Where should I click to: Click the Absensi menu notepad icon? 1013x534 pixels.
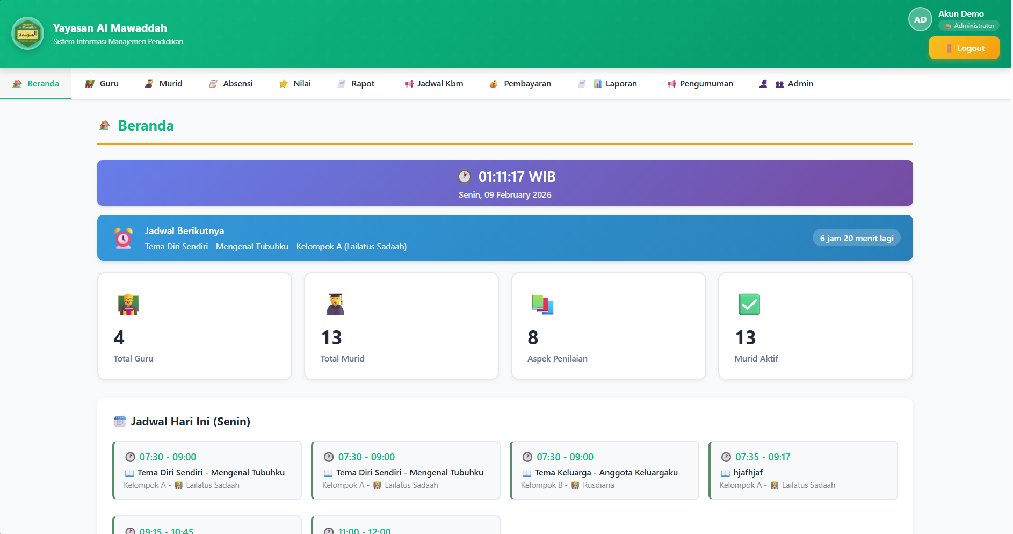pos(213,84)
